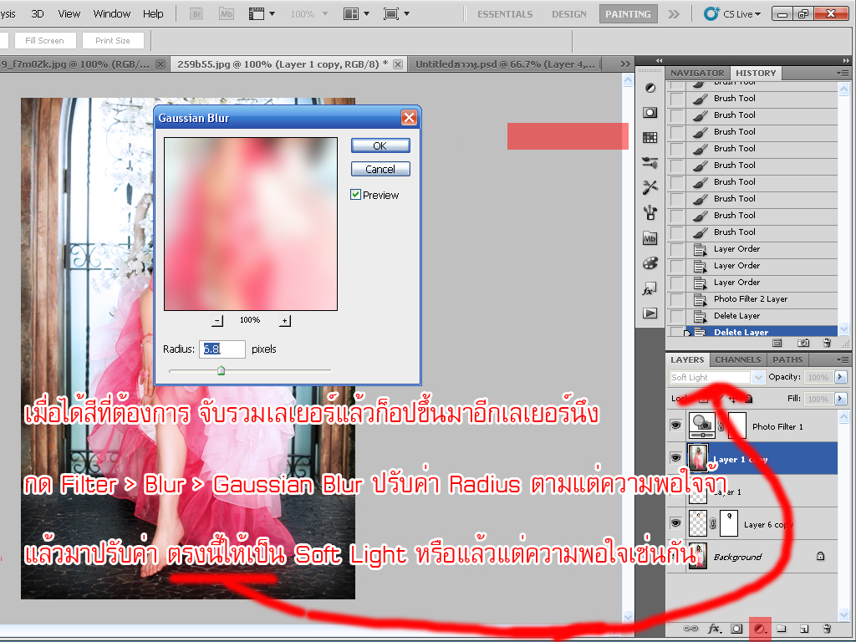Open the Opacity slider arrow
This screenshot has height=642, width=856.
(841, 377)
